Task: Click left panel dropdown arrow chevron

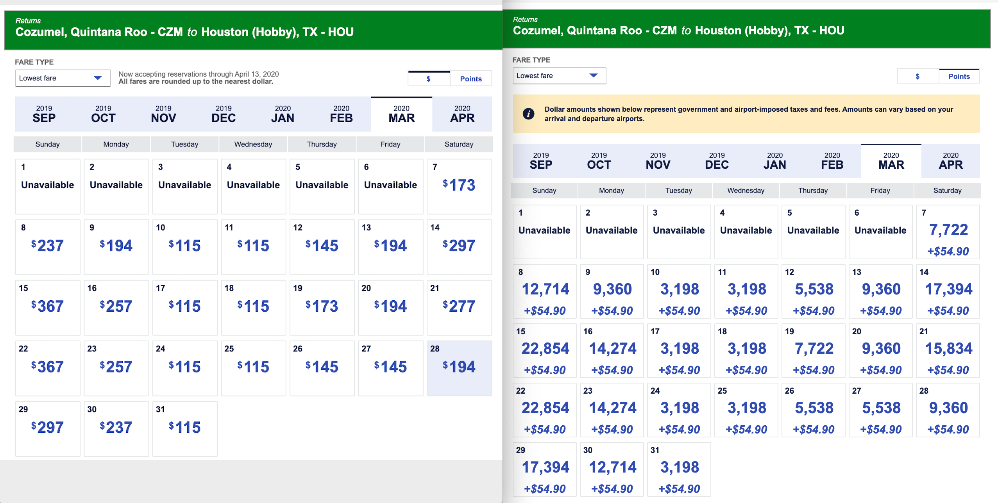Action: click(x=98, y=78)
